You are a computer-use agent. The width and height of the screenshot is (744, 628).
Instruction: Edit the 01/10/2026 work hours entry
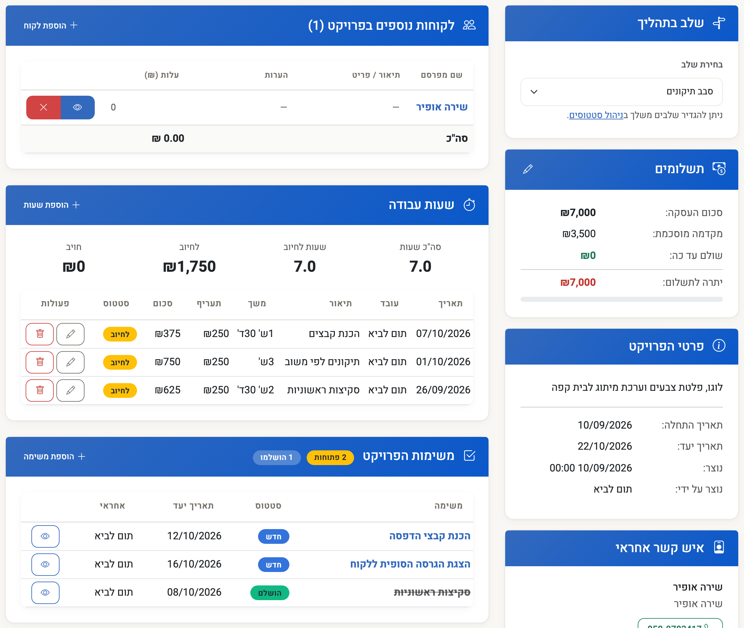coord(70,362)
